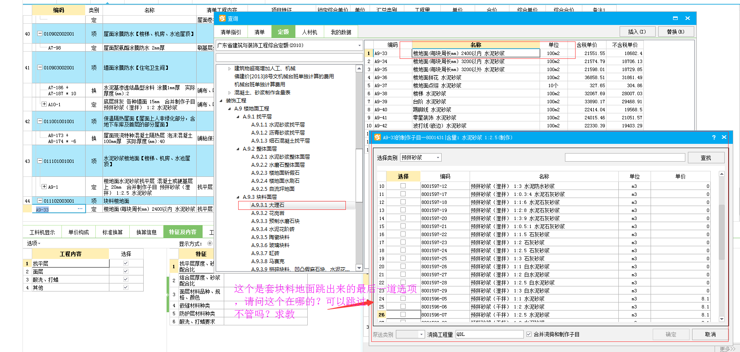740x352 pixels.
Task: Open the 广东省建筑与装饰工程综合定额 dropdown
Action: pos(359,45)
